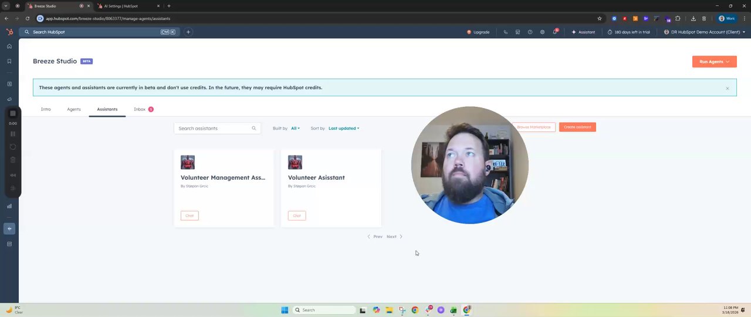The height and width of the screenshot is (317, 751).
Task: Open the HubSpot settings gear icon
Action: 542,32
